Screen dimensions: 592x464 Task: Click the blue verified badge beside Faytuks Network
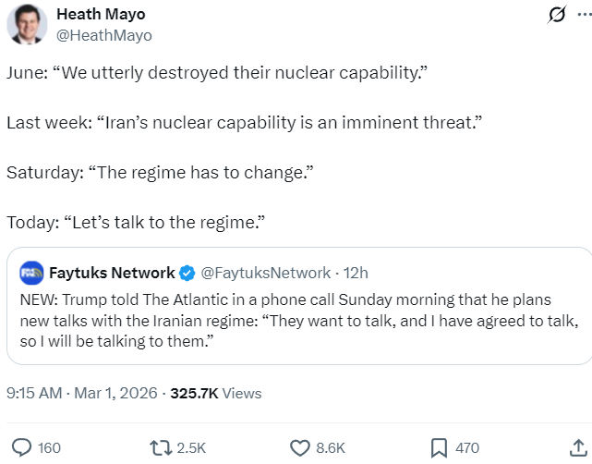(187, 273)
